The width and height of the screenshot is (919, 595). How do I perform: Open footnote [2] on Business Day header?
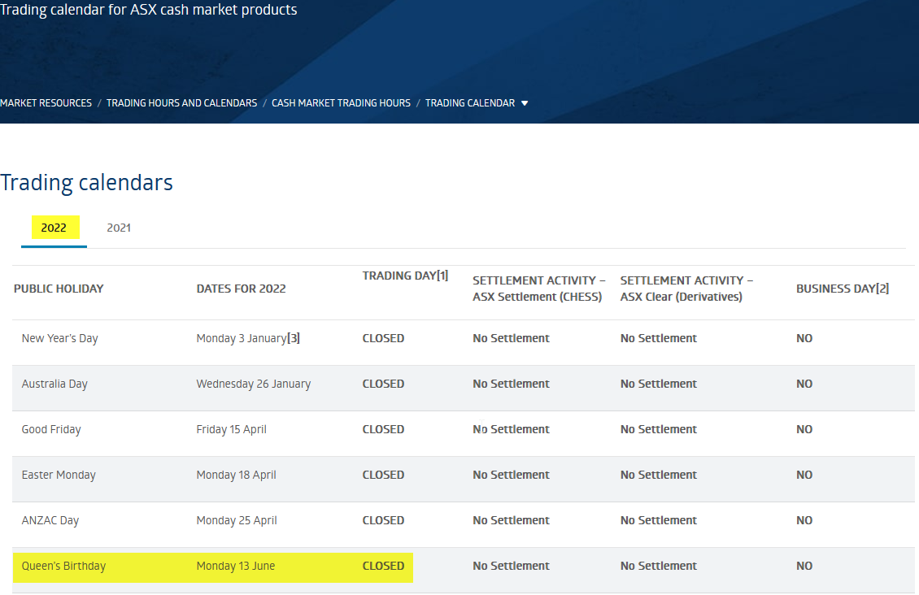tap(882, 288)
